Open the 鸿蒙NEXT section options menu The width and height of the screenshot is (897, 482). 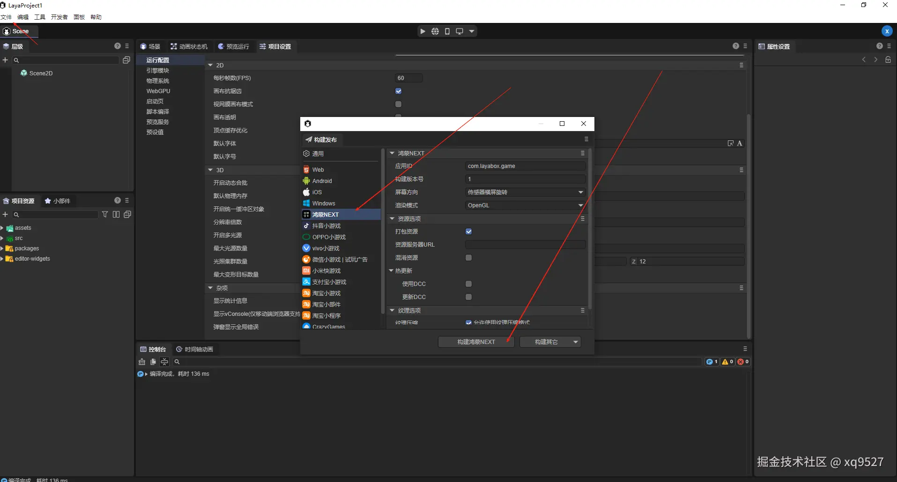point(583,153)
